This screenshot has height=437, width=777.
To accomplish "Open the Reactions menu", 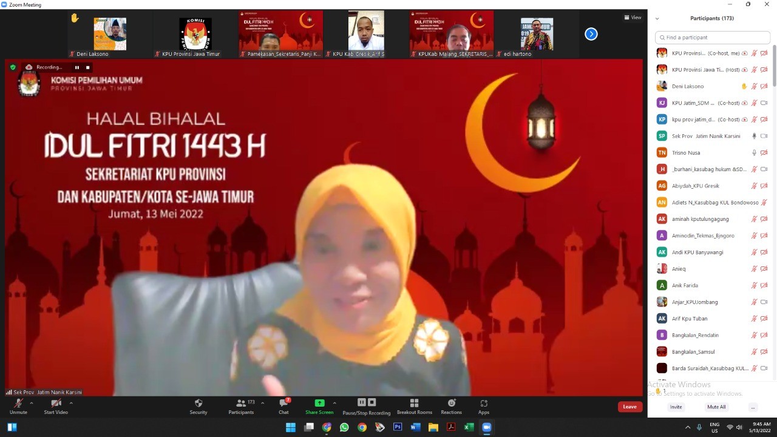I will pos(451,406).
